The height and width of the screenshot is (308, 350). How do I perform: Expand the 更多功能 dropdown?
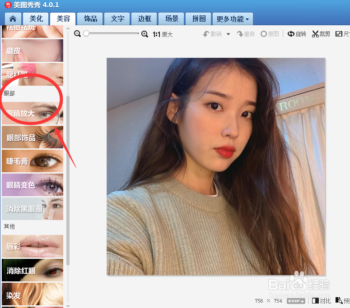(x=233, y=19)
